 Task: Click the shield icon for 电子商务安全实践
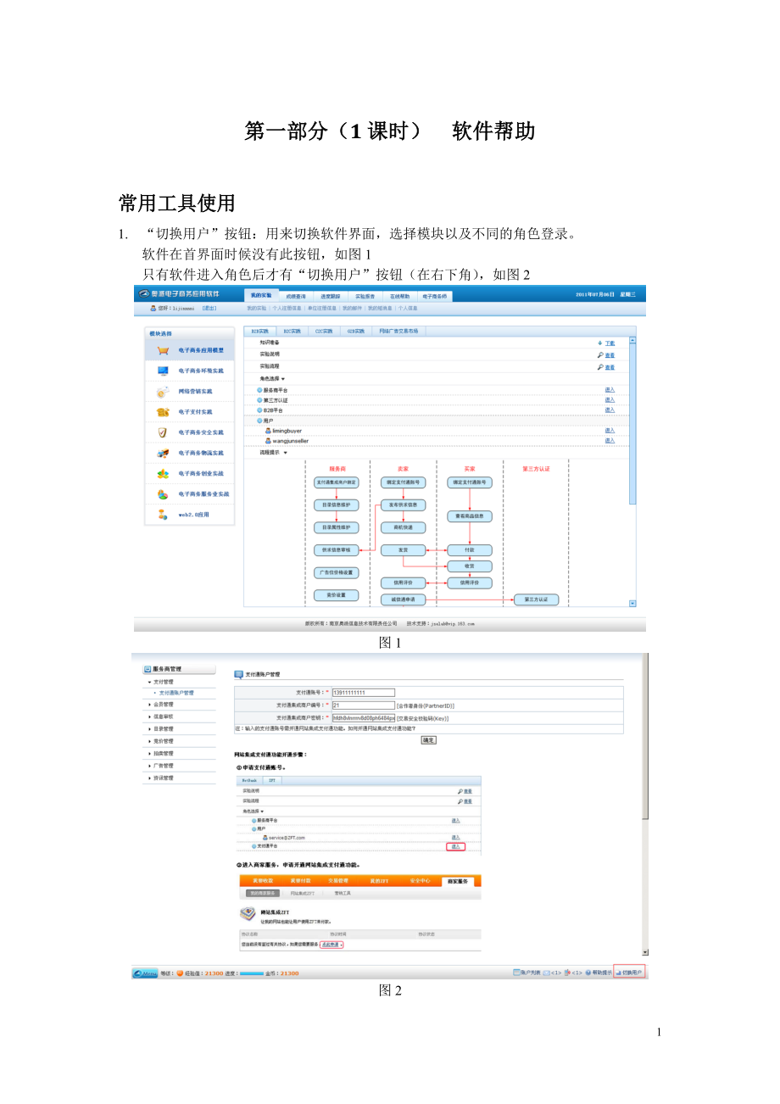(x=163, y=432)
